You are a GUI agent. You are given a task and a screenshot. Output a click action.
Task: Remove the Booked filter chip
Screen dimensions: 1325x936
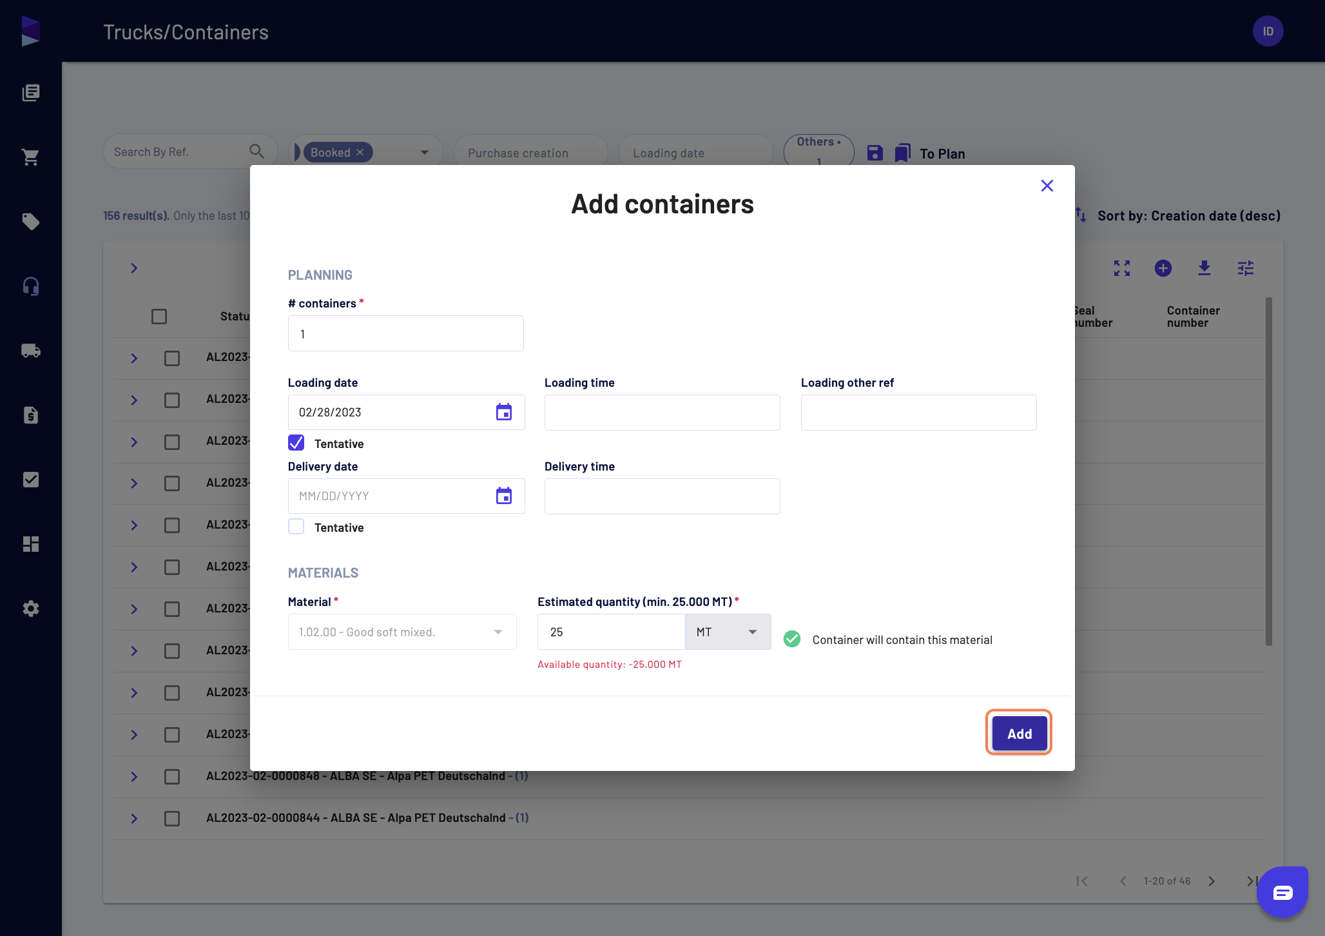[x=360, y=152]
